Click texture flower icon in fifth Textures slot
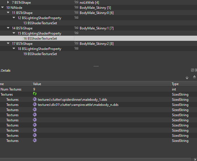Viewport: 197px width, 161px height. tap(35, 120)
